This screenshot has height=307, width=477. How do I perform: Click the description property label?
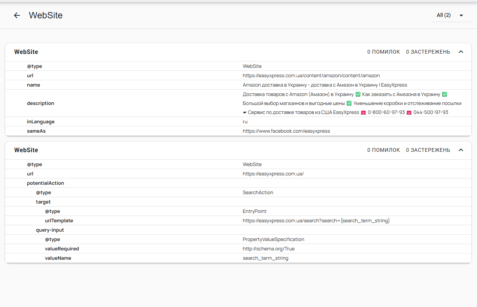point(40,103)
